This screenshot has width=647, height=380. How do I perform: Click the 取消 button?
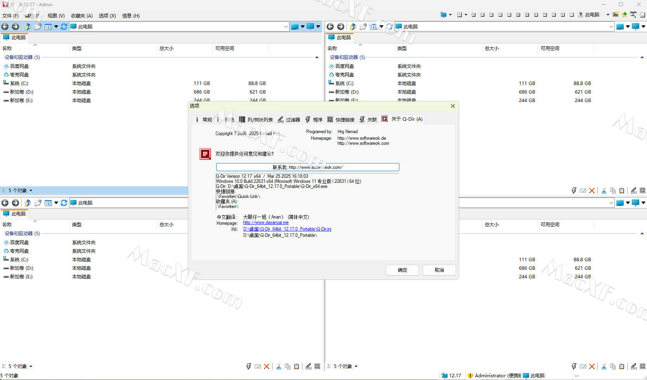pos(439,270)
